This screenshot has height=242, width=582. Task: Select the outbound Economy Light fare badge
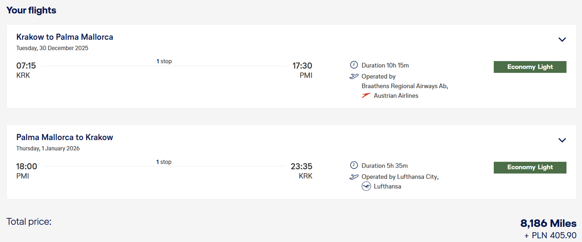[530, 67]
